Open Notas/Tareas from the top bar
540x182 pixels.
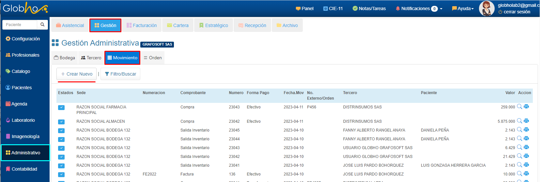(369, 8)
